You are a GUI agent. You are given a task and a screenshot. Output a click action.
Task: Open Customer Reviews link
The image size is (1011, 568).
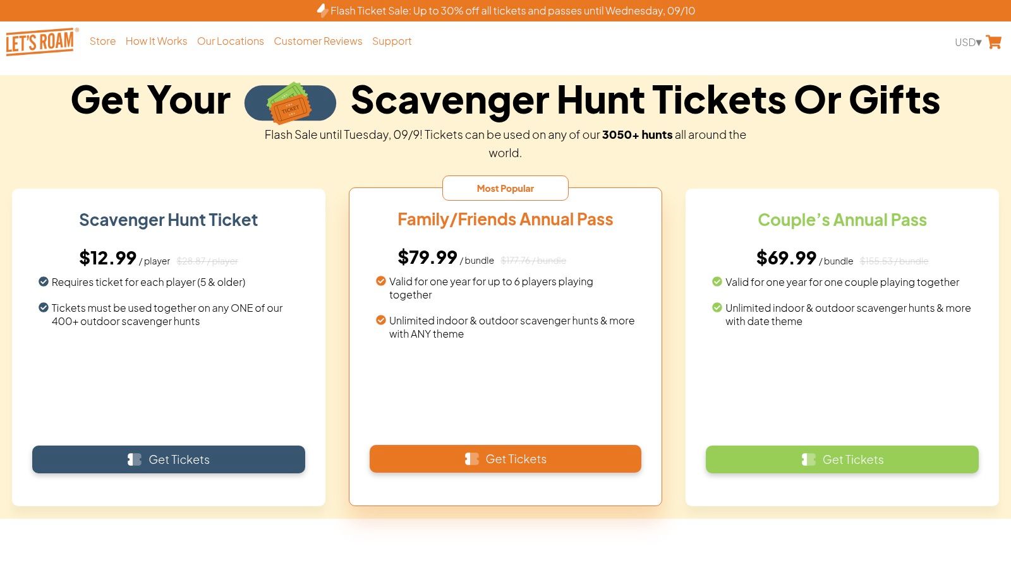tap(318, 41)
